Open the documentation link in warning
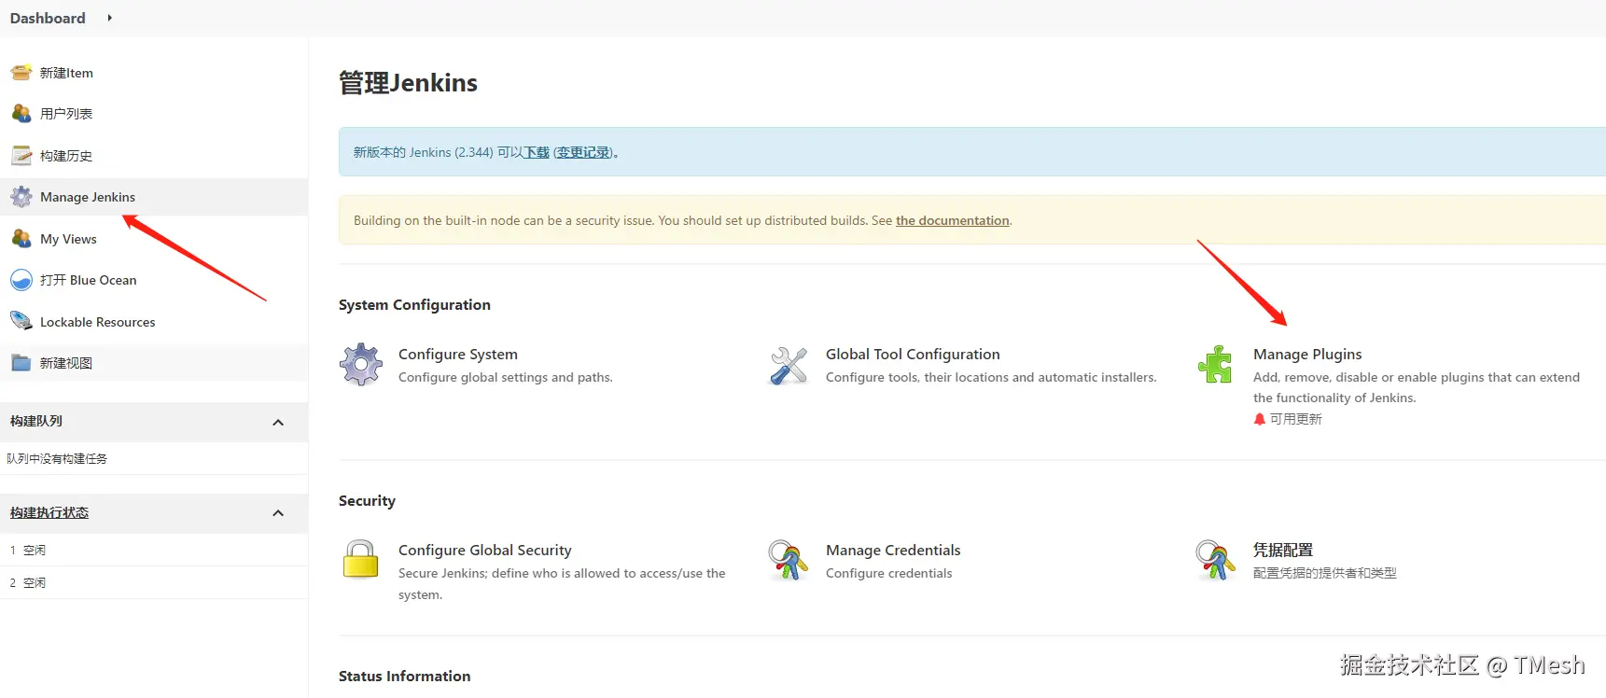 952,220
